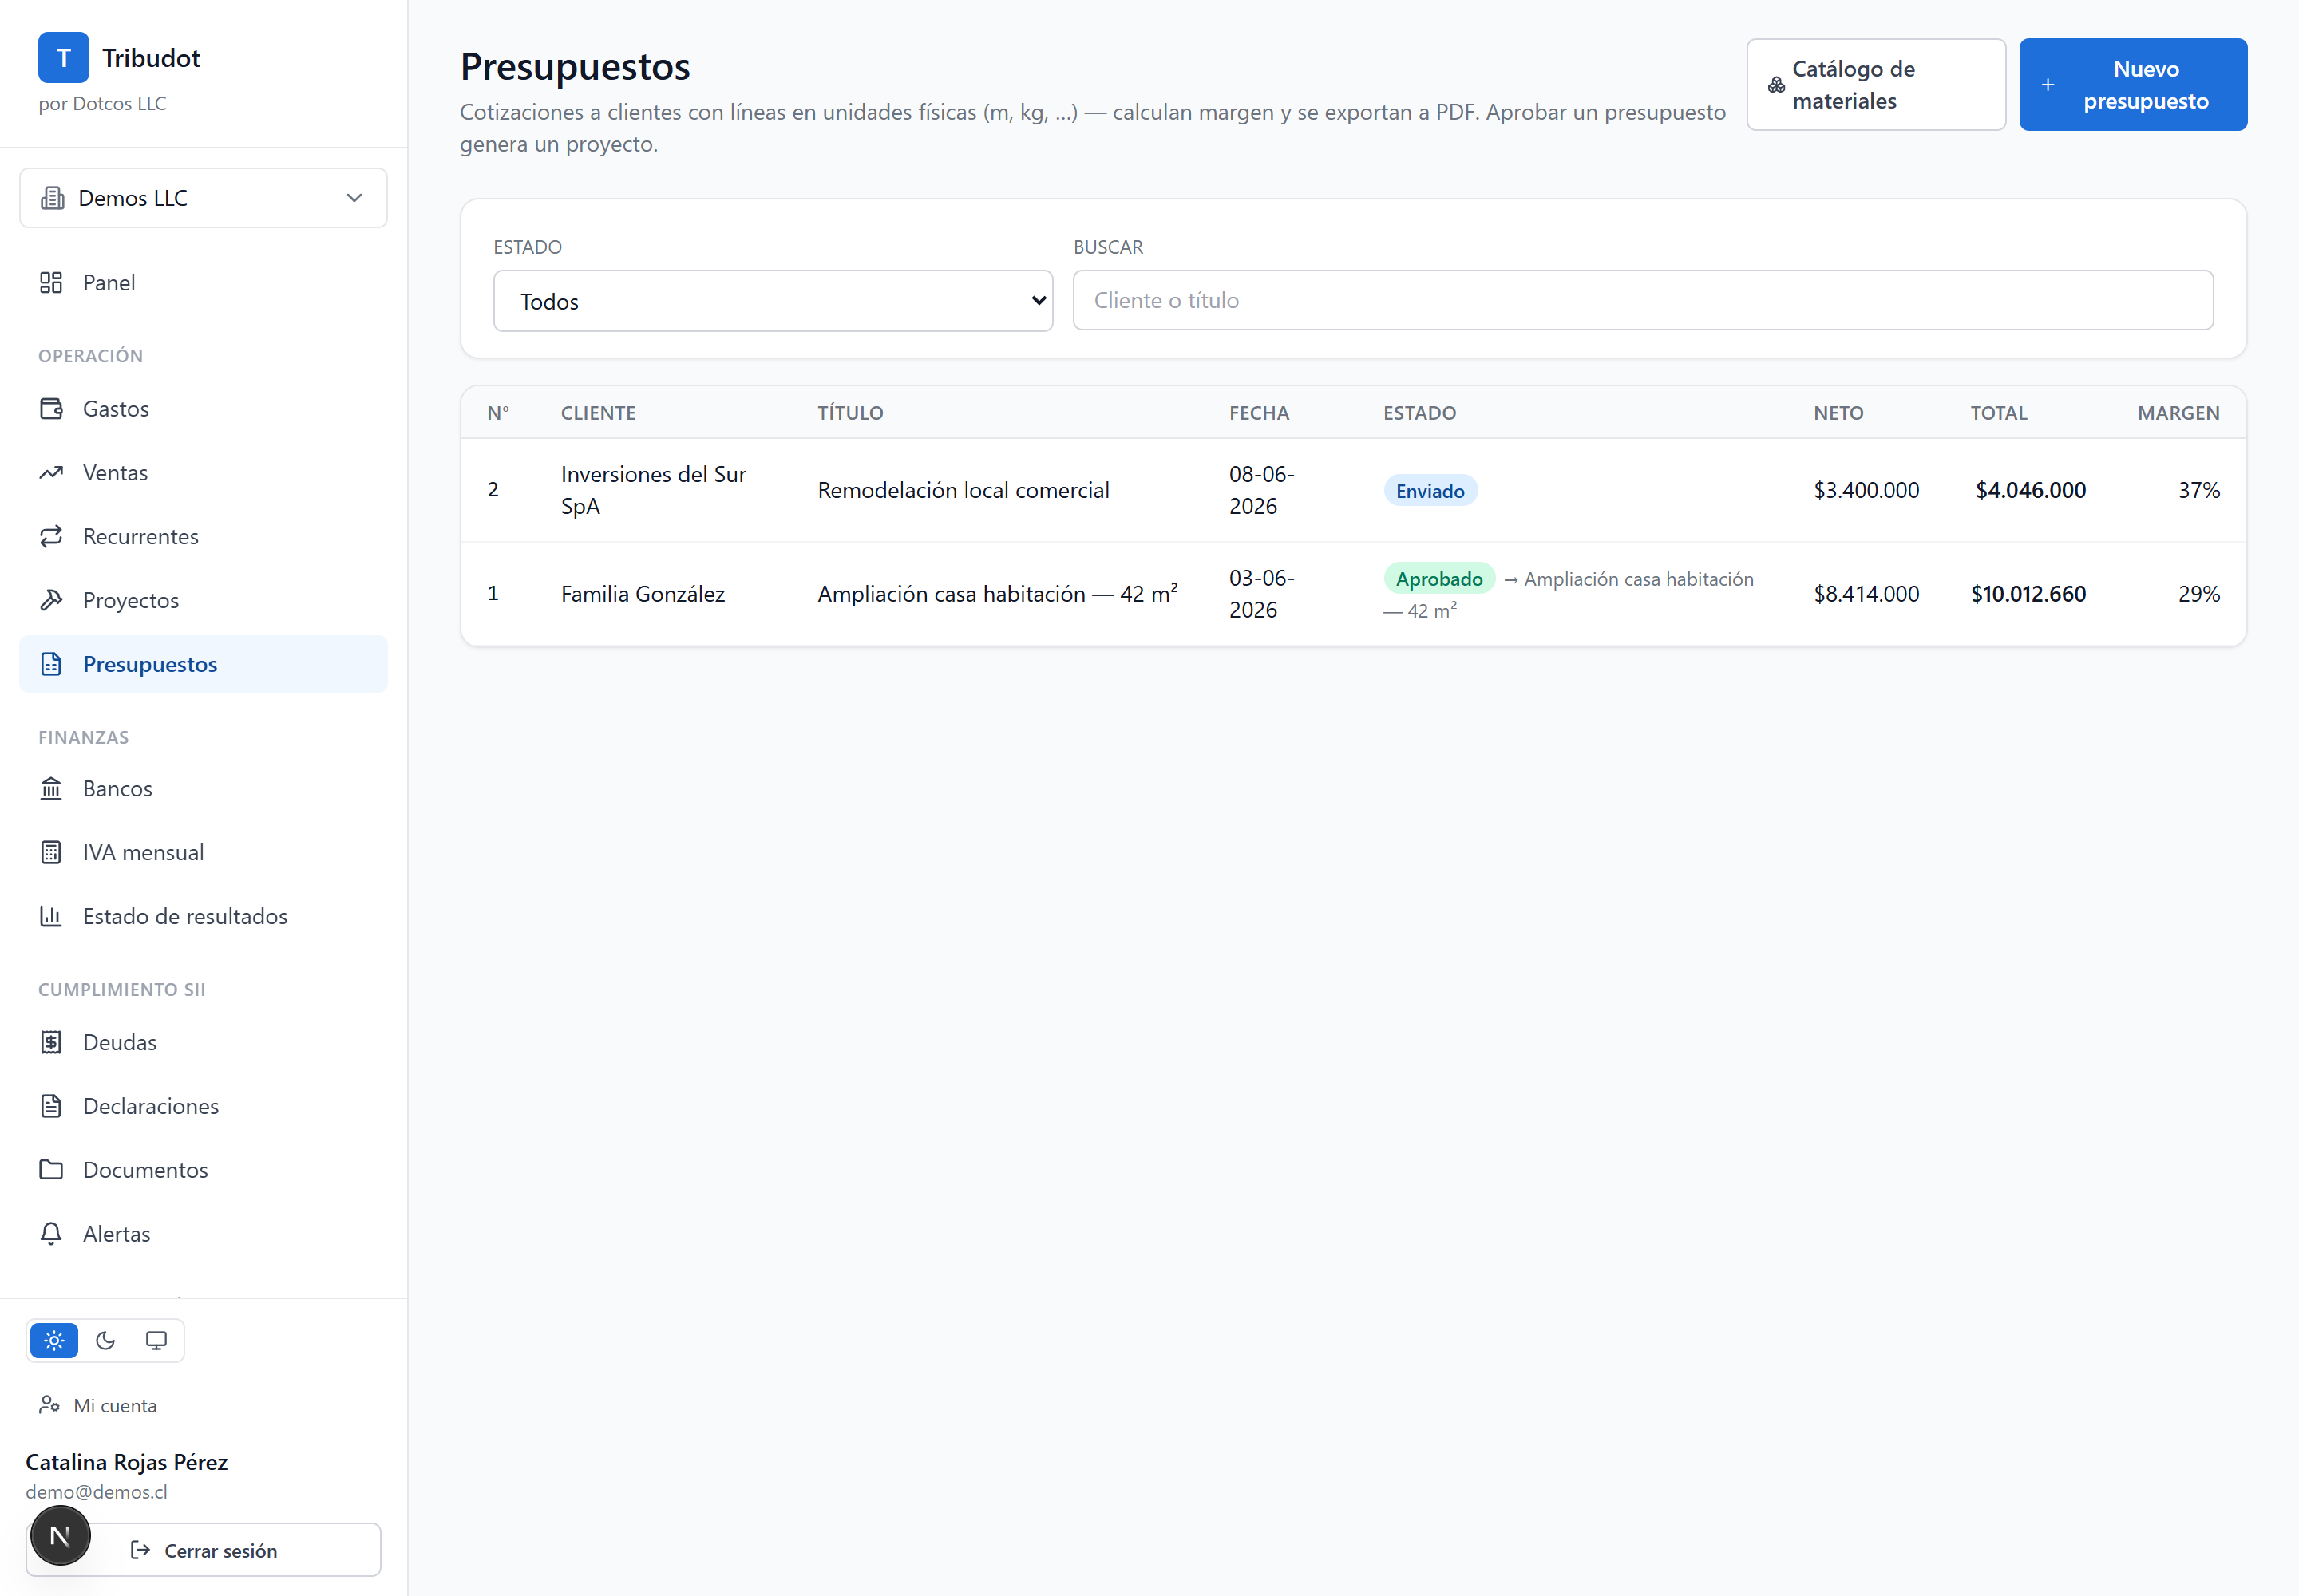
Task: Open Documentos page
Action: coord(204,1170)
